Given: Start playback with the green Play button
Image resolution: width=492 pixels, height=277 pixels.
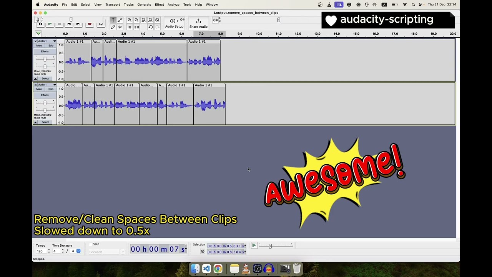Looking at the screenshot, I should tap(50, 24).
